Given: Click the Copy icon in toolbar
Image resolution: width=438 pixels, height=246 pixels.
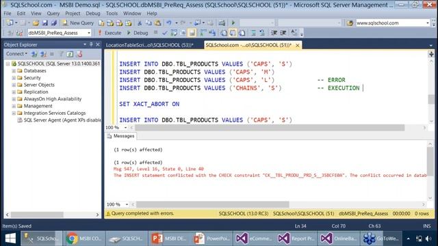Looking at the screenshot, I should click(x=149, y=23).
